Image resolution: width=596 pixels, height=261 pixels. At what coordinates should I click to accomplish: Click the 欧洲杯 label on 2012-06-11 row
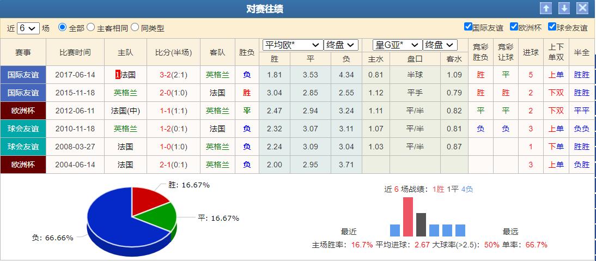[x=23, y=111]
